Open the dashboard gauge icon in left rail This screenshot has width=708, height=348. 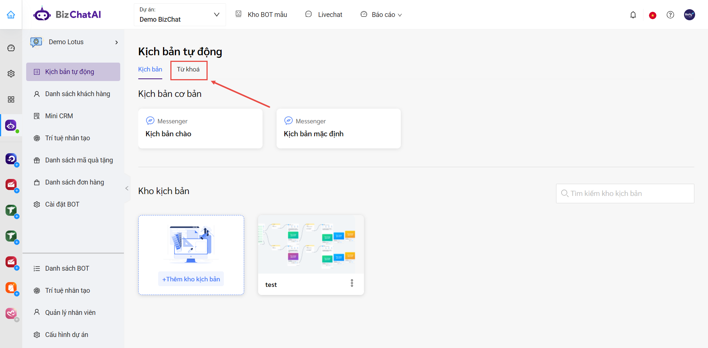(11, 48)
